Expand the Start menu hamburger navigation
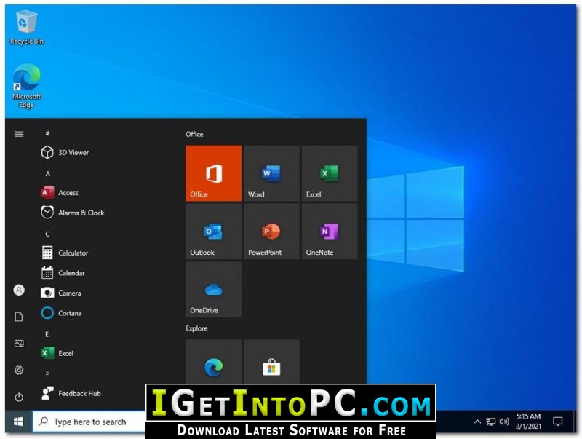 point(19,134)
